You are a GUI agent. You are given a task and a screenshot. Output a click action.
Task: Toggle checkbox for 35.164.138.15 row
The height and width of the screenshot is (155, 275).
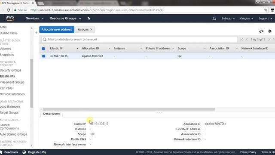coord(43,56)
